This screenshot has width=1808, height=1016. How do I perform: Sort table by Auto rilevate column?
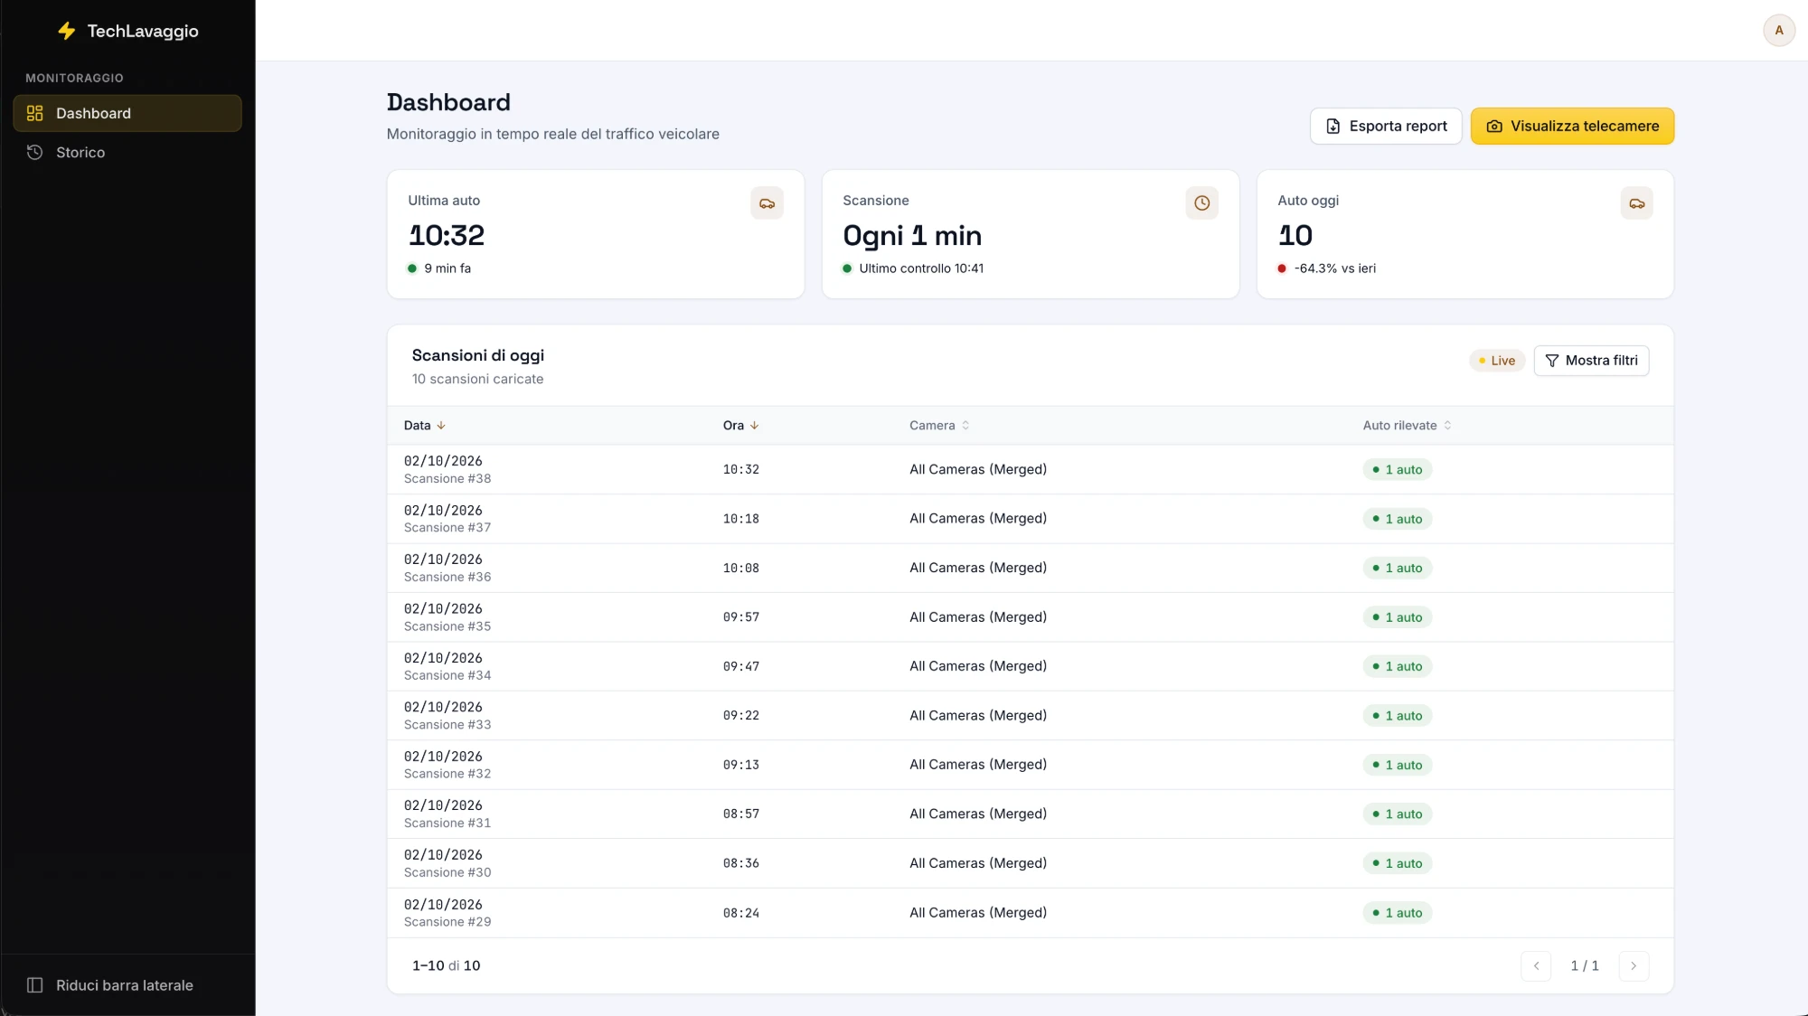(1408, 426)
